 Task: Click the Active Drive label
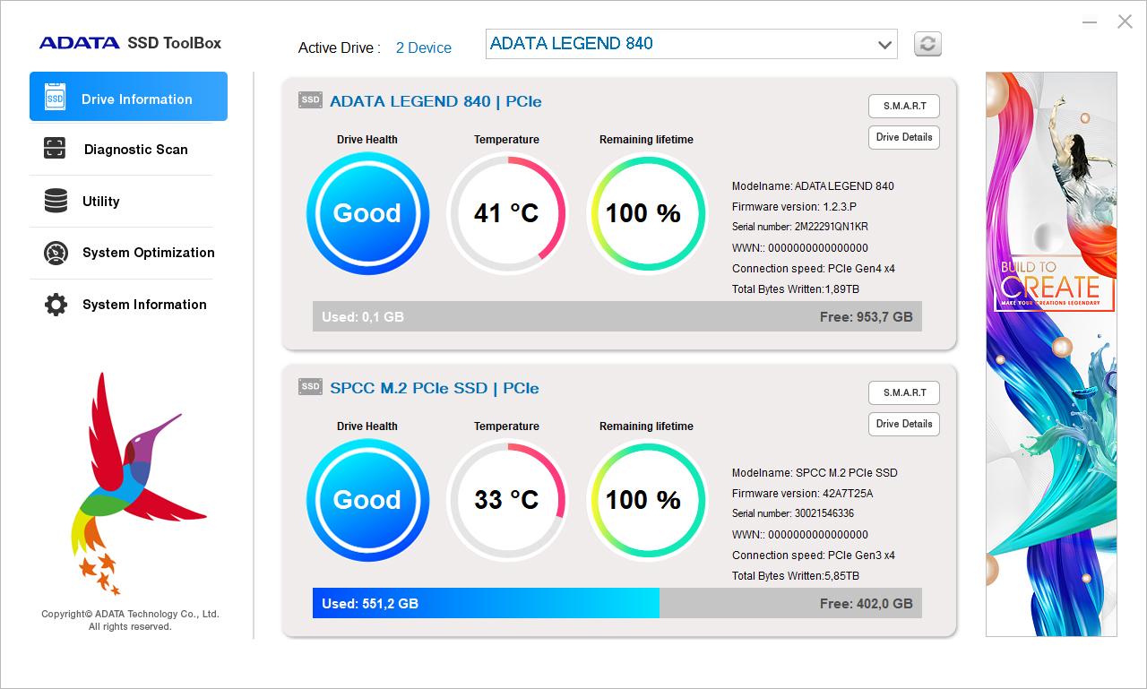pyautogui.click(x=340, y=48)
